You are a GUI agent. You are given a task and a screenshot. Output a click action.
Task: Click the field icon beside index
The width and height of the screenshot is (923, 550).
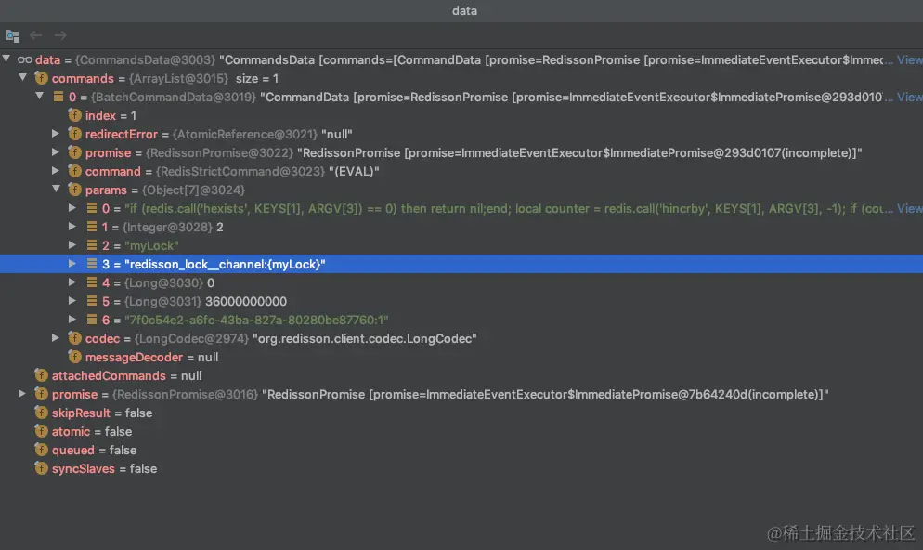pyautogui.click(x=75, y=115)
